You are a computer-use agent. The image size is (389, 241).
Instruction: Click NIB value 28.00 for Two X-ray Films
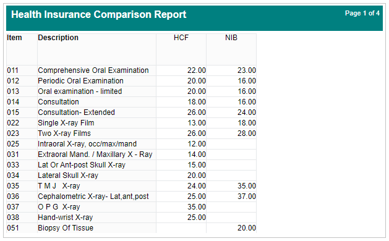click(x=247, y=133)
